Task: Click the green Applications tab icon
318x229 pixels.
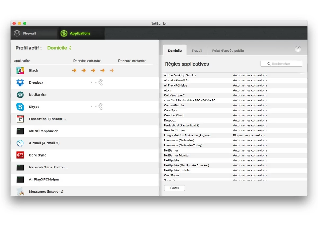Action: (x=64, y=33)
